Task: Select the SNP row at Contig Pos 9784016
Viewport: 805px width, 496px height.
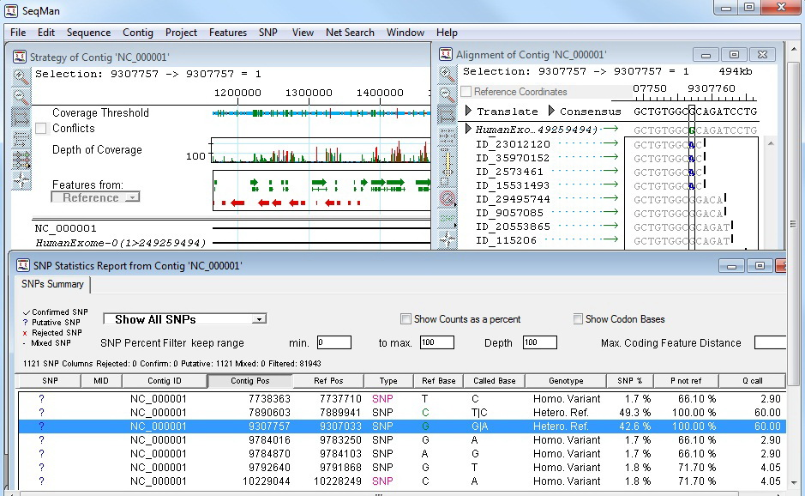Action: point(402,440)
